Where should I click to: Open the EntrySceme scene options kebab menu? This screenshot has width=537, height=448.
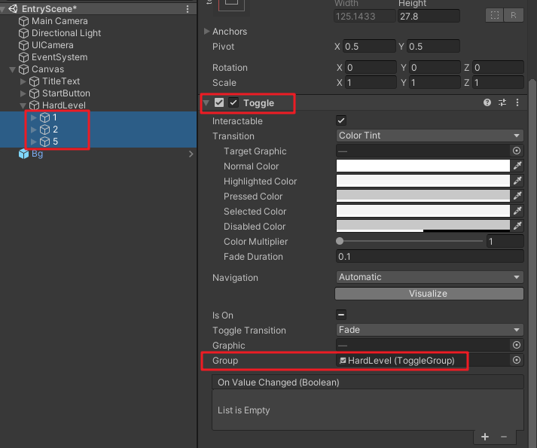coord(188,9)
